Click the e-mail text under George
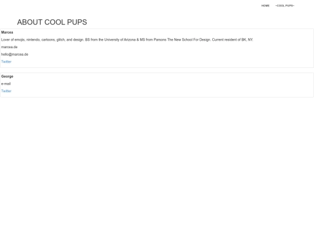Viewport: 314px width, 235px height. click(x=6, y=84)
